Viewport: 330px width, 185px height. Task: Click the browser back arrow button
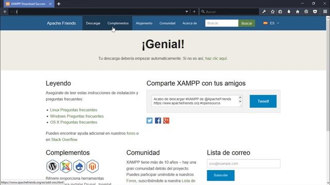click(x=5, y=12)
